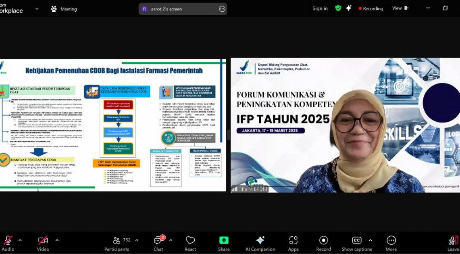Click the divider between shared screen and video
The image size is (460, 254).
coord(228,135)
